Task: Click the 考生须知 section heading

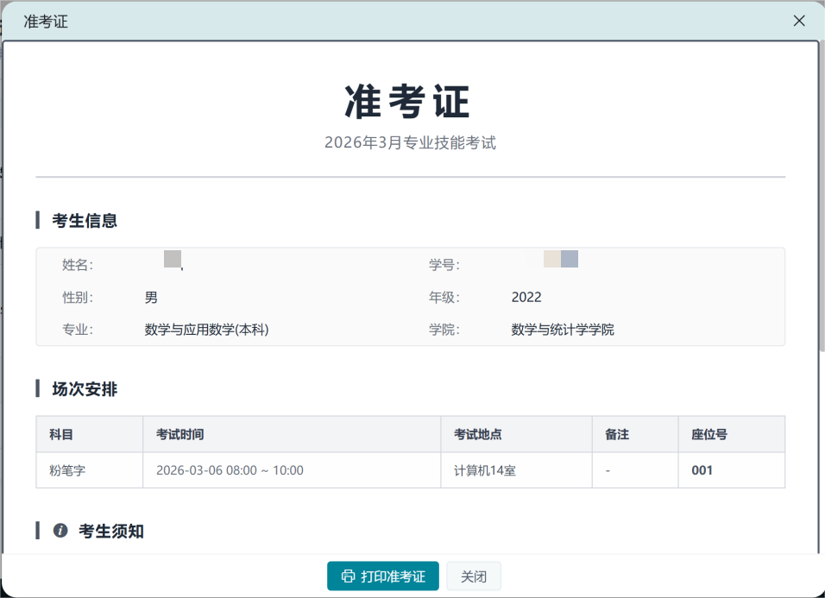Action: [111, 531]
